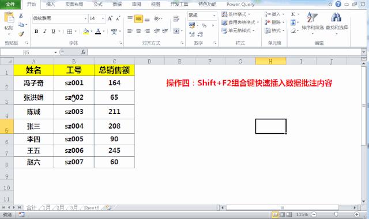369x219 pixels.
Task: Click the Clear eraser icon
Action: pos(293,31)
